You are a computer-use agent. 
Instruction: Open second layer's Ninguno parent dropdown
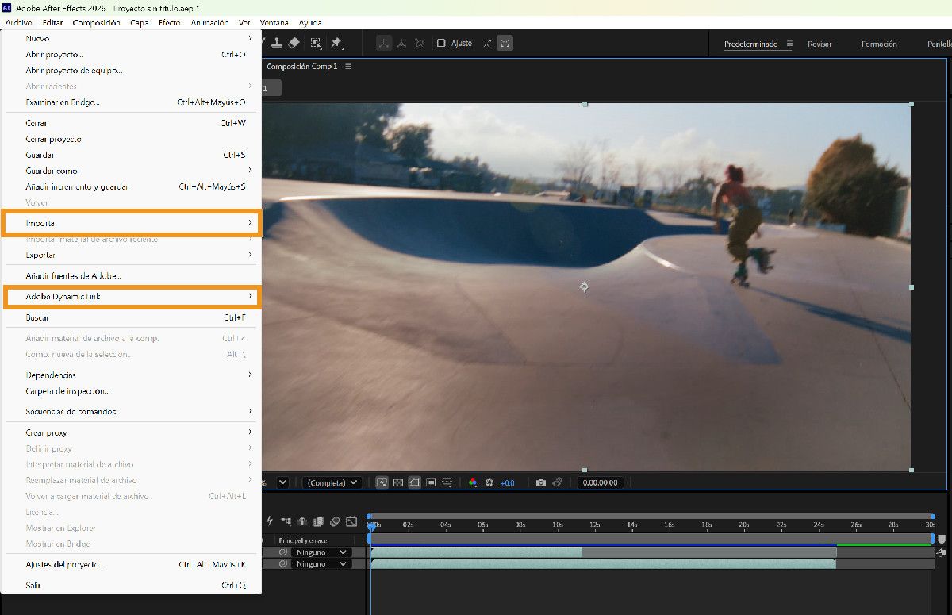(x=321, y=564)
